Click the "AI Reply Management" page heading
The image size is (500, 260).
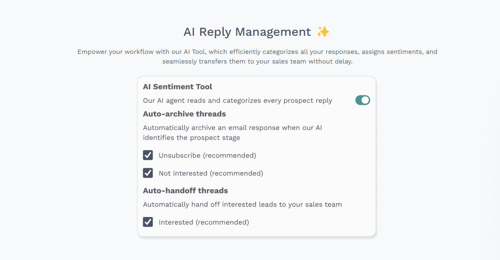click(247, 32)
